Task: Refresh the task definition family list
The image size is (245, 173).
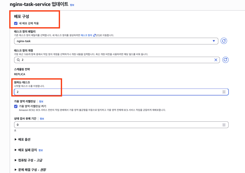Action: tap(224, 41)
